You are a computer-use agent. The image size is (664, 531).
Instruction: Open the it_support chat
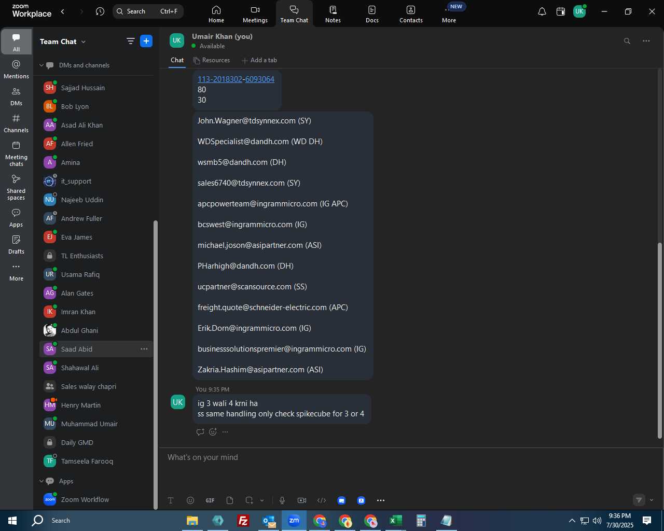coord(96,181)
